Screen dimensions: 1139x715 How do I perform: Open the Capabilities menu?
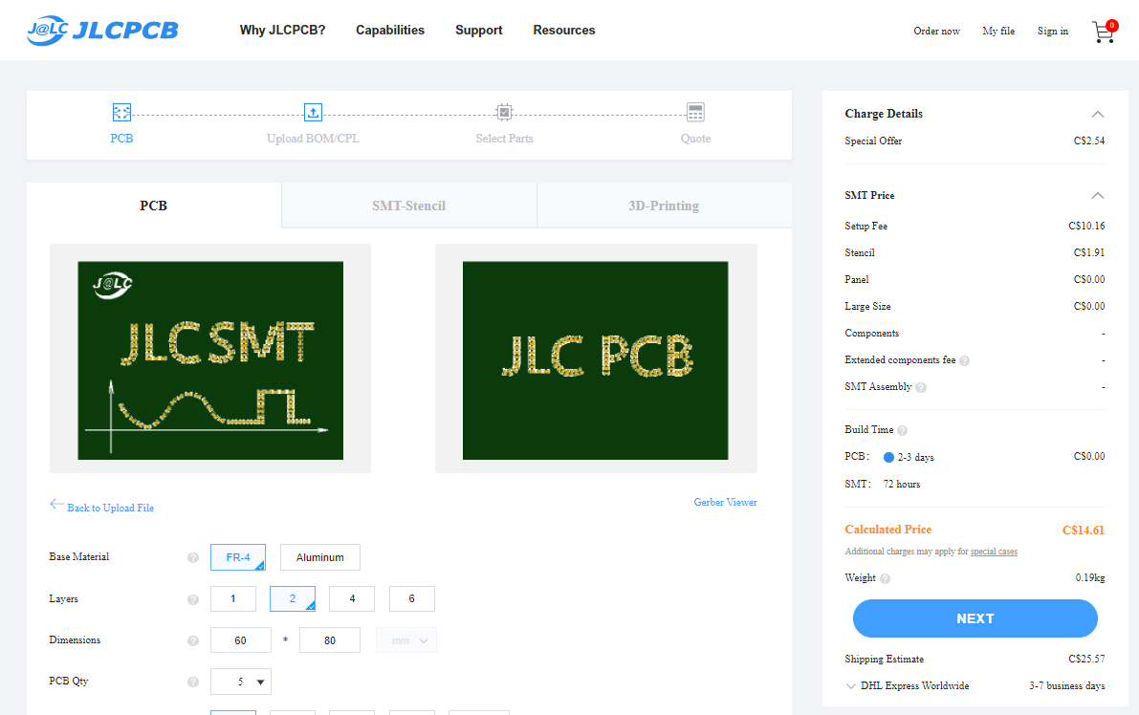pos(390,31)
